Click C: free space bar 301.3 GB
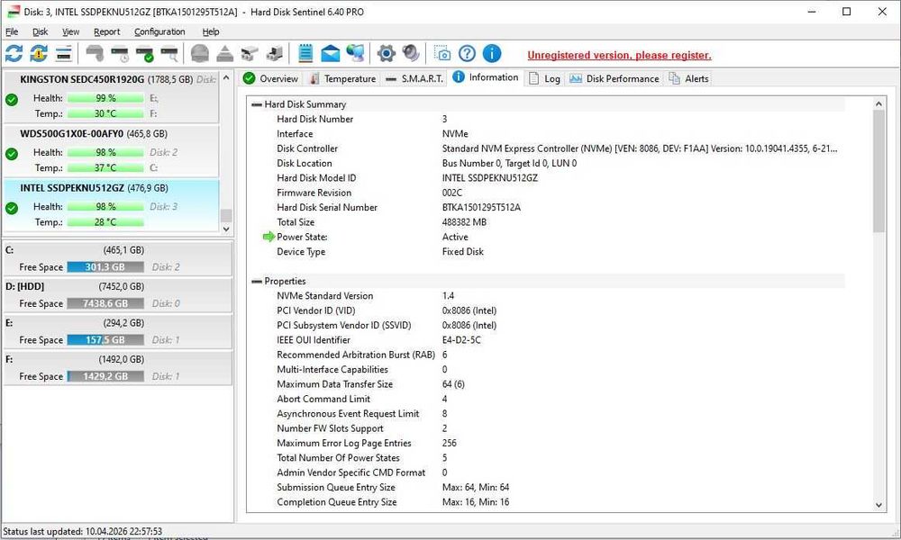The height and width of the screenshot is (540, 901). (105, 266)
